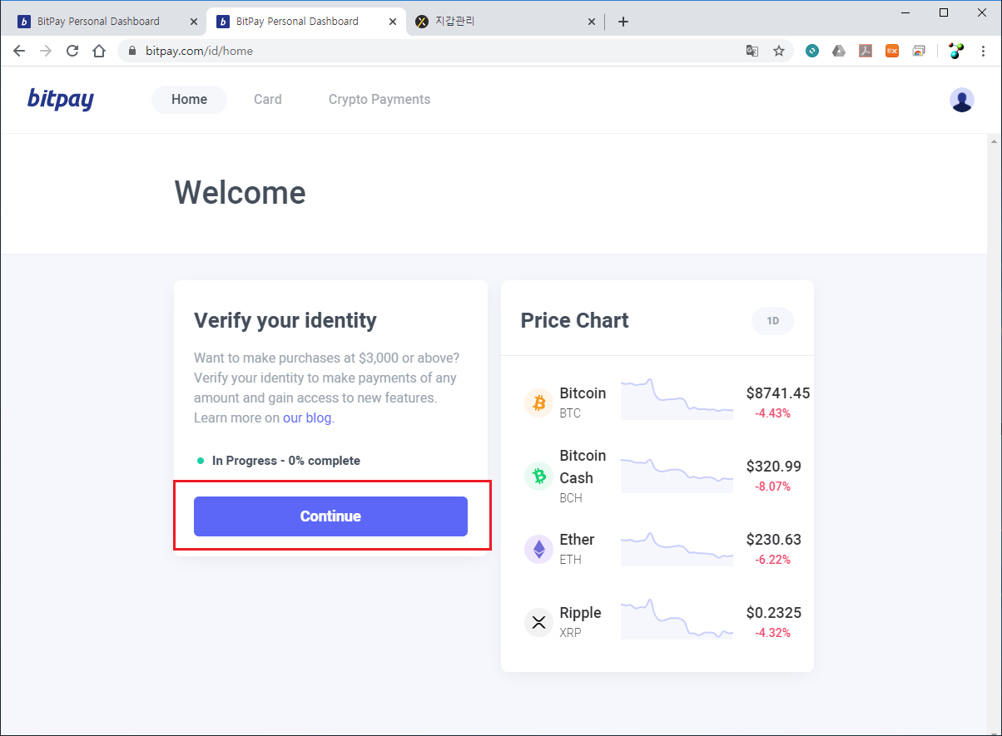Click the Google Drive extension icon

pos(839,51)
